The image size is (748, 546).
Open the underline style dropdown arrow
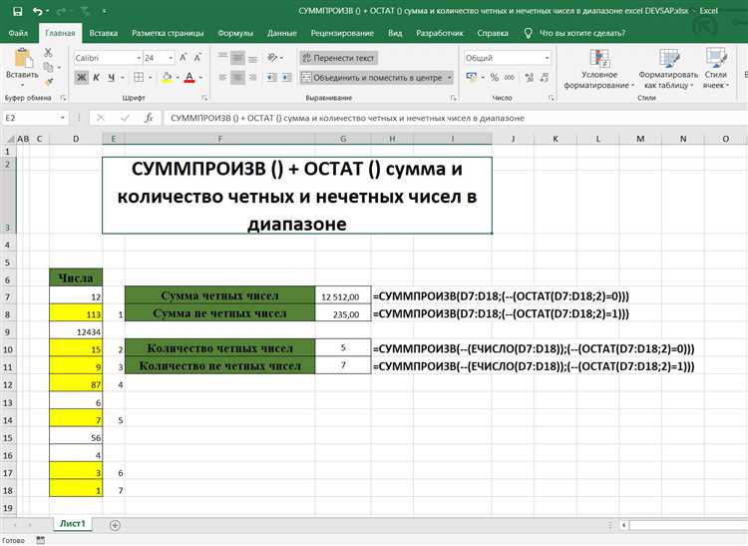[123, 77]
